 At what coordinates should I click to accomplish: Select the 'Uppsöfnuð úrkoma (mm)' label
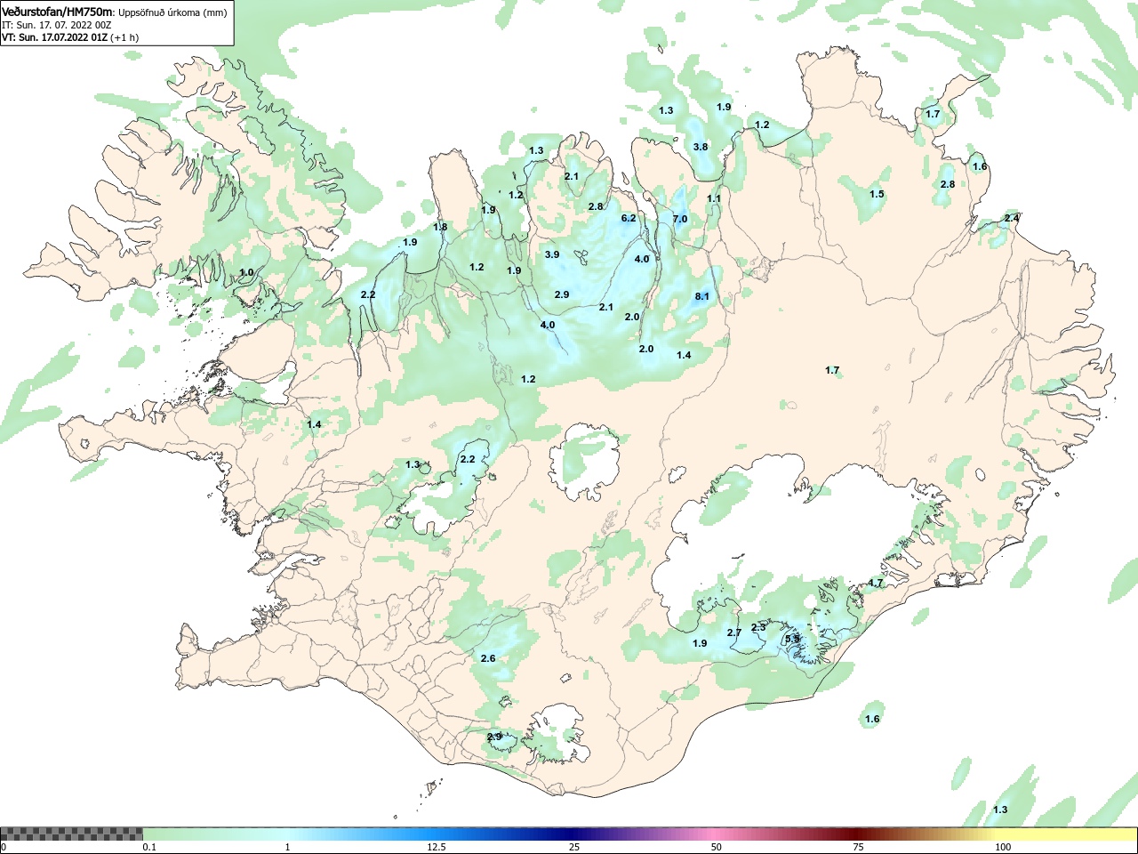[x=173, y=12]
